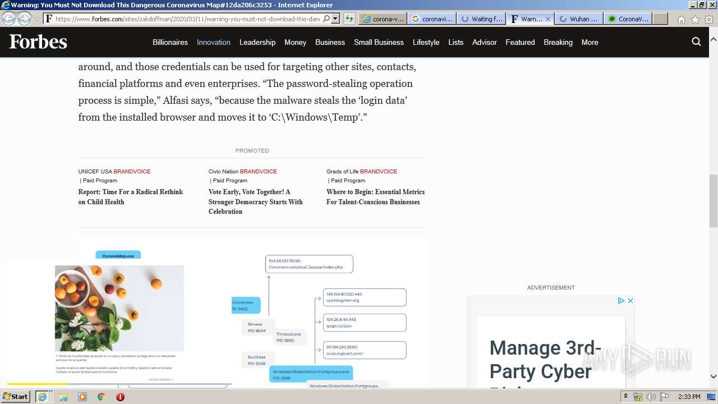Click the Forbes URL address bar

(x=187, y=19)
